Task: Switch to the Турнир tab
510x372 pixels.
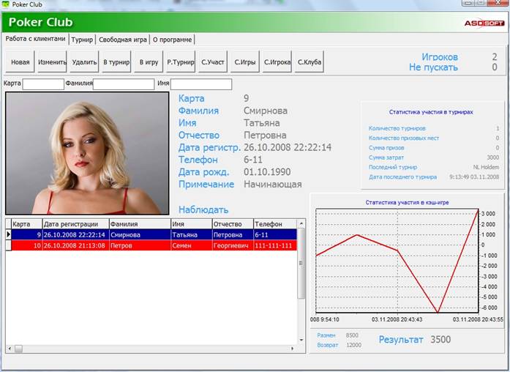Action: (x=82, y=39)
